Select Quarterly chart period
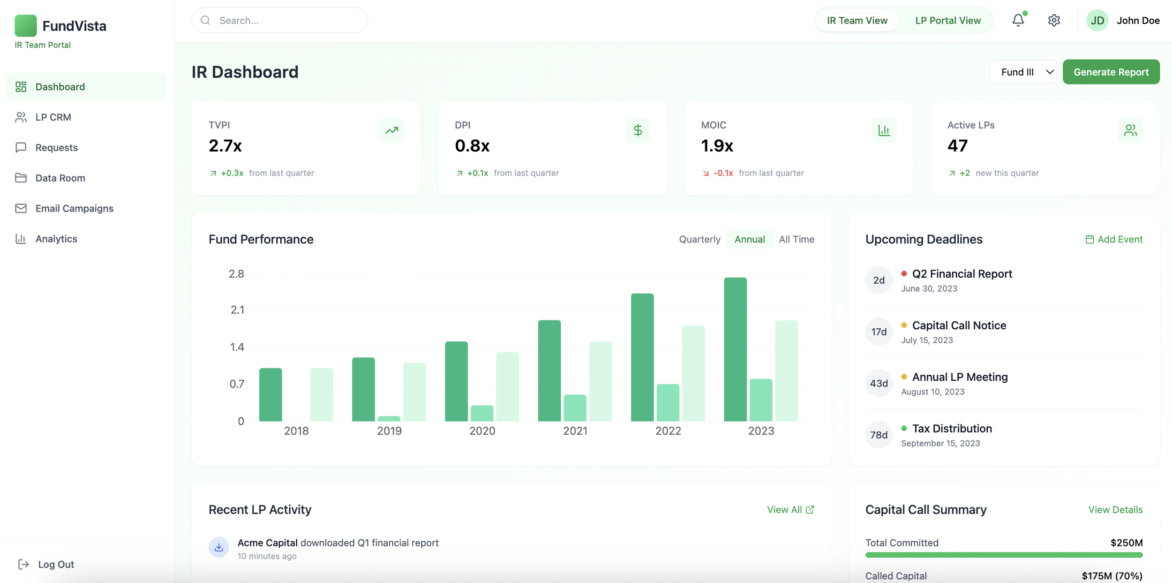Viewport: 1172px width, 583px height. tap(699, 239)
